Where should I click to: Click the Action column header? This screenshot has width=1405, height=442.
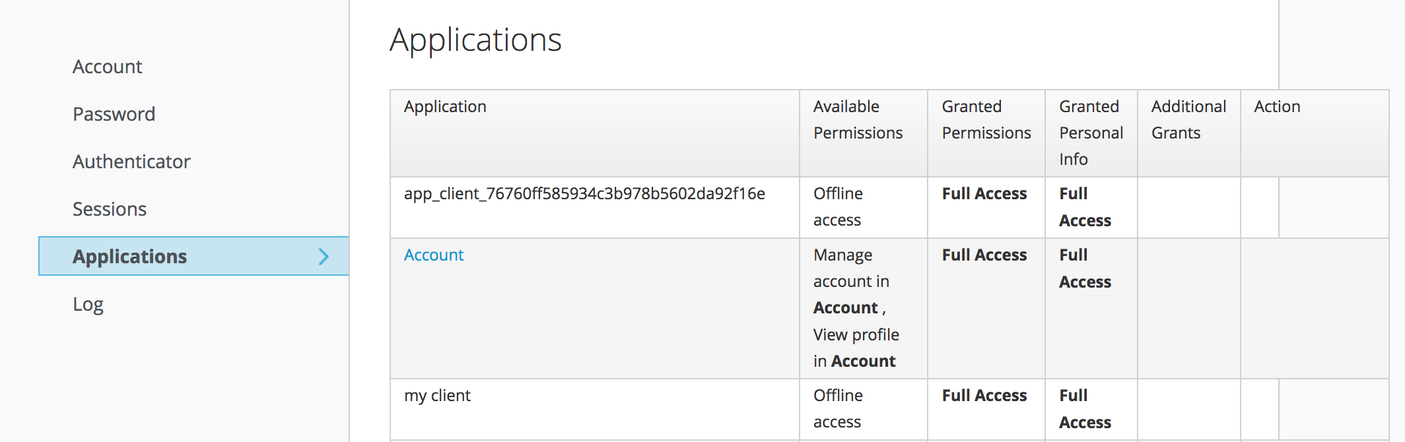(1277, 107)
